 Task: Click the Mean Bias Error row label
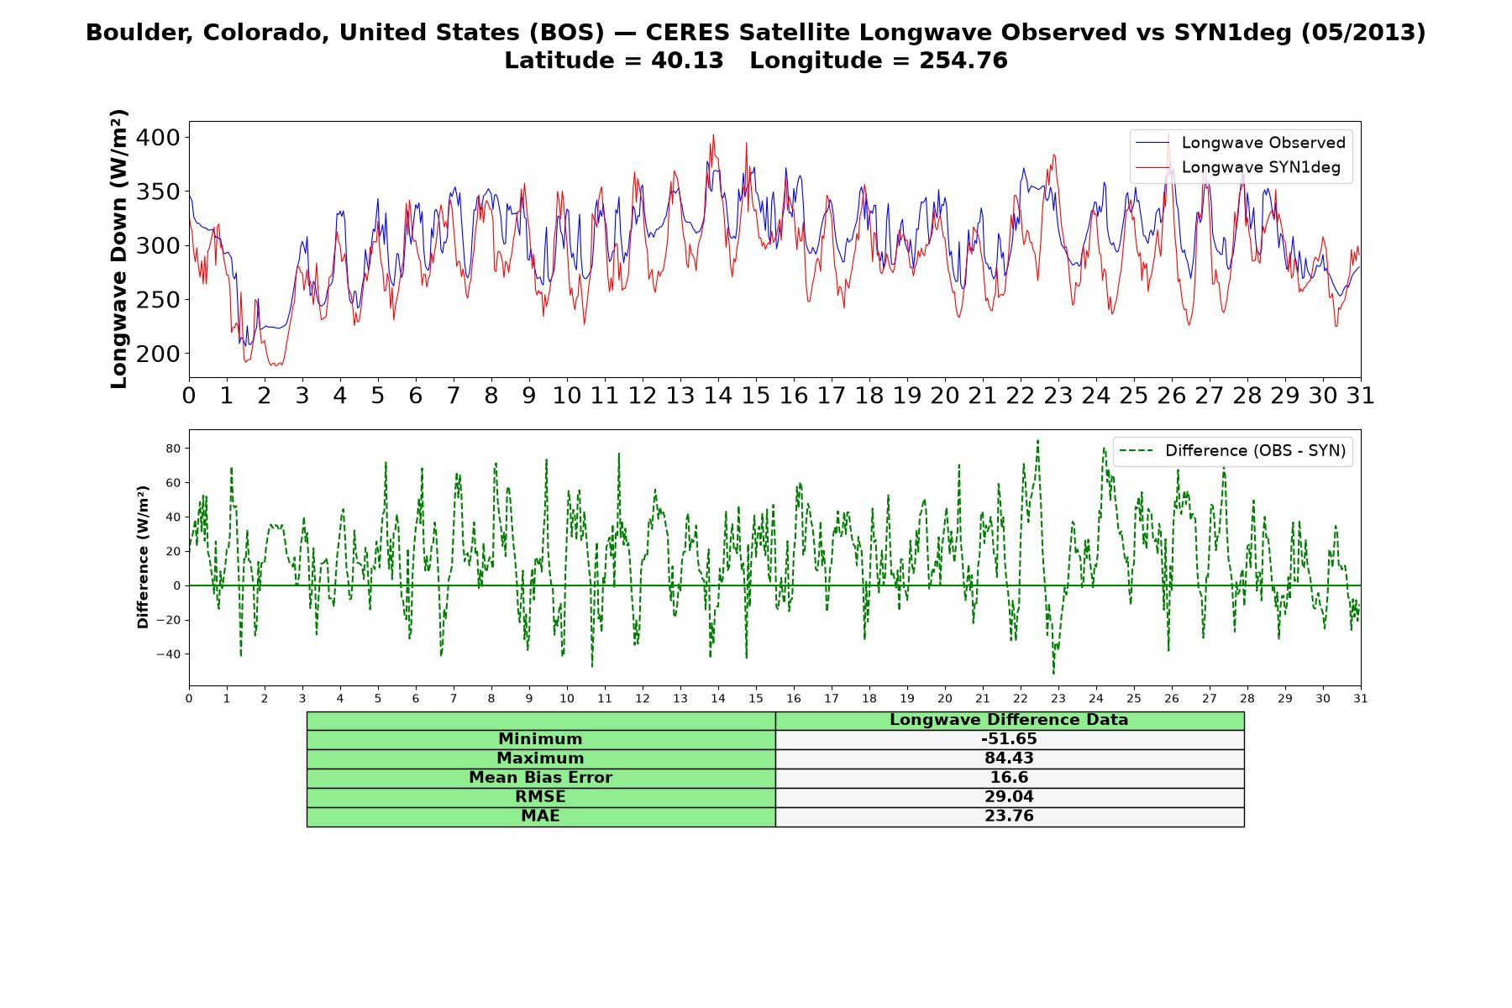(541, 778)
